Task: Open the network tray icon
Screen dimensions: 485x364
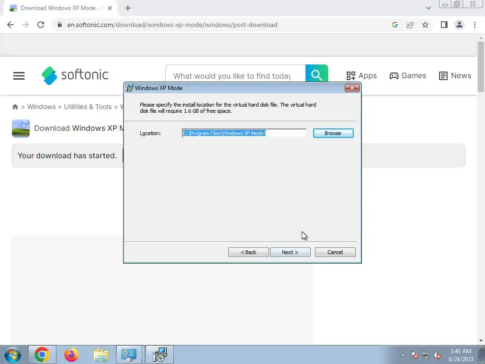Action: point(426,355)
